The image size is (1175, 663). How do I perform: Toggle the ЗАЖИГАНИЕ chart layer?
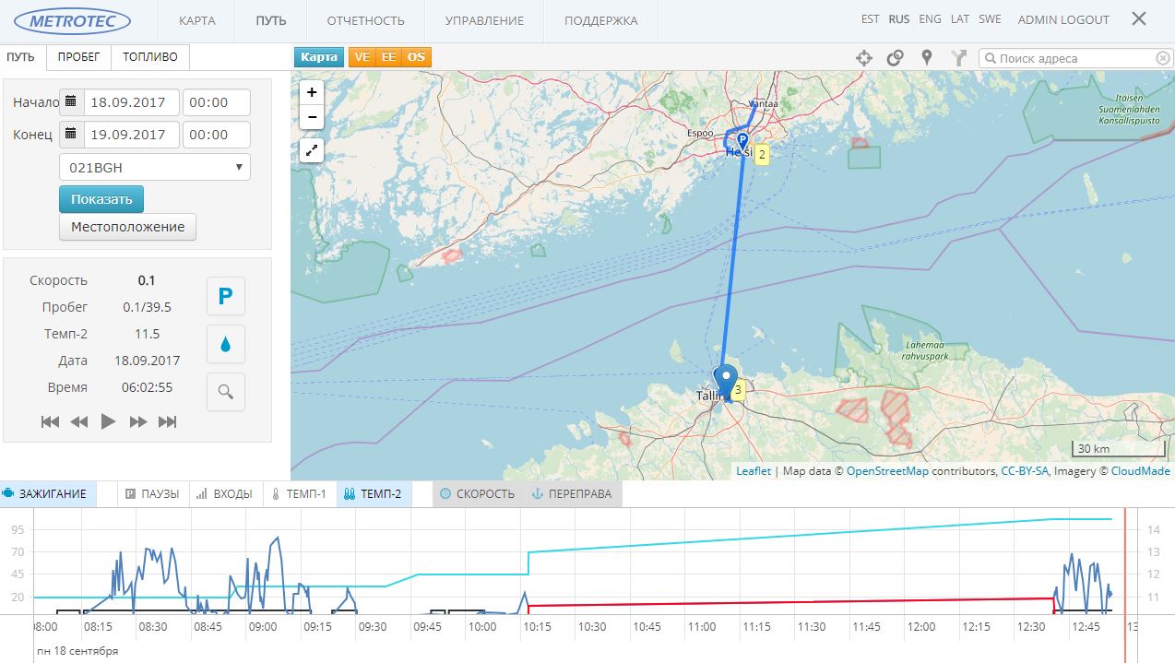46,494
